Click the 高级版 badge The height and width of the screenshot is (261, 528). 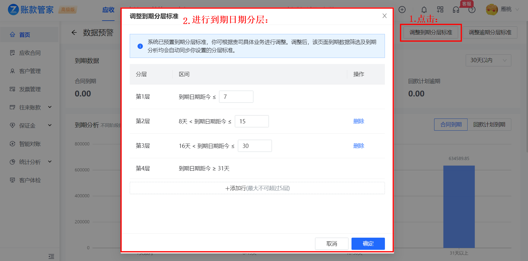[x=68, y=10]
